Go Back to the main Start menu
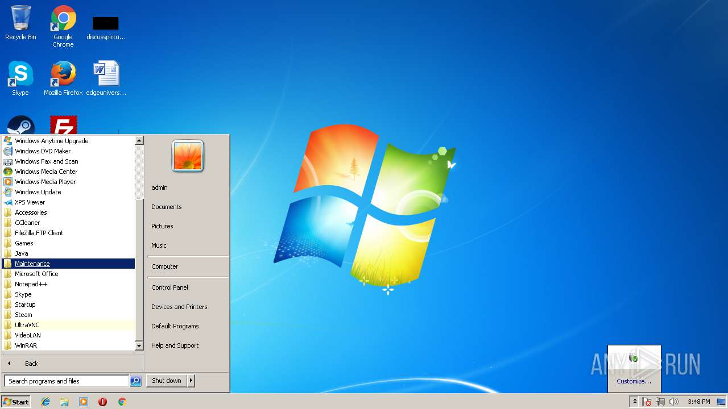Screen dimensions: 728x409 [72, 364]
